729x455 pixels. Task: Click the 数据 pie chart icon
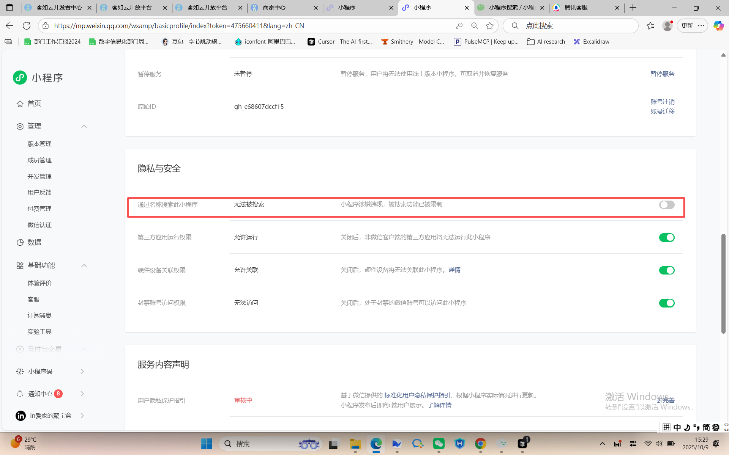20,242
